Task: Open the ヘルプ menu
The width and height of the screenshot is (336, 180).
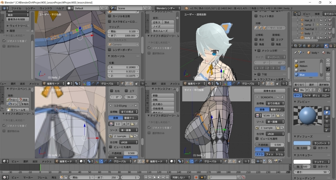Action: coord(60,8)
